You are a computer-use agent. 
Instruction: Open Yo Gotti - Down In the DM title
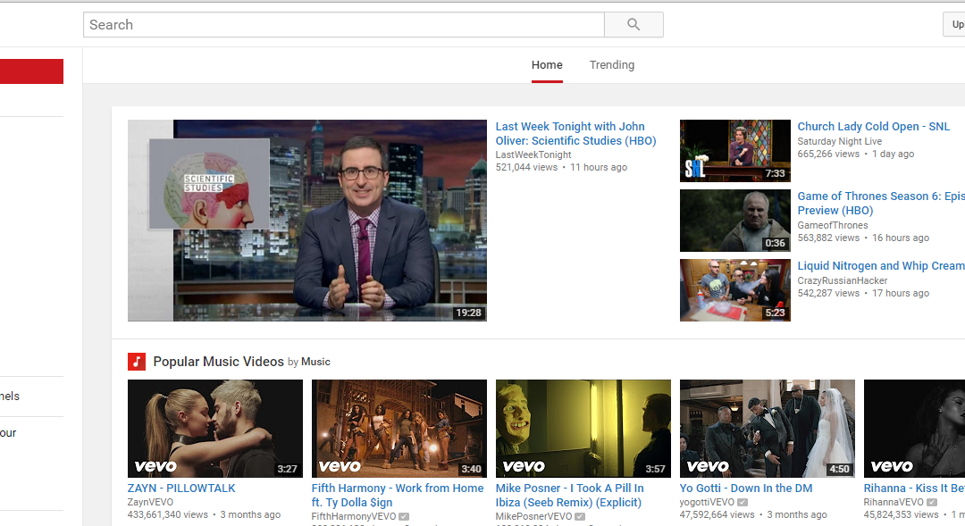point(746,488)
